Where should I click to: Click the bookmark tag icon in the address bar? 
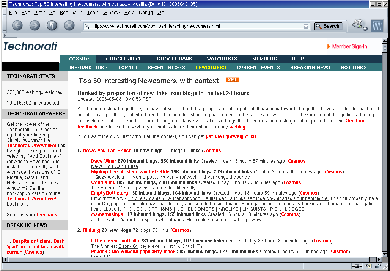[87, 26]
